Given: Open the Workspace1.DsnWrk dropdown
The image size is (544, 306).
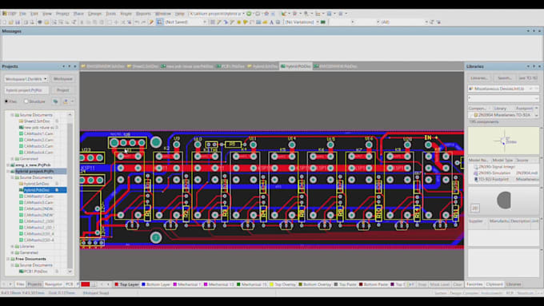Looking at the screenshot, I should click(45, 79).
